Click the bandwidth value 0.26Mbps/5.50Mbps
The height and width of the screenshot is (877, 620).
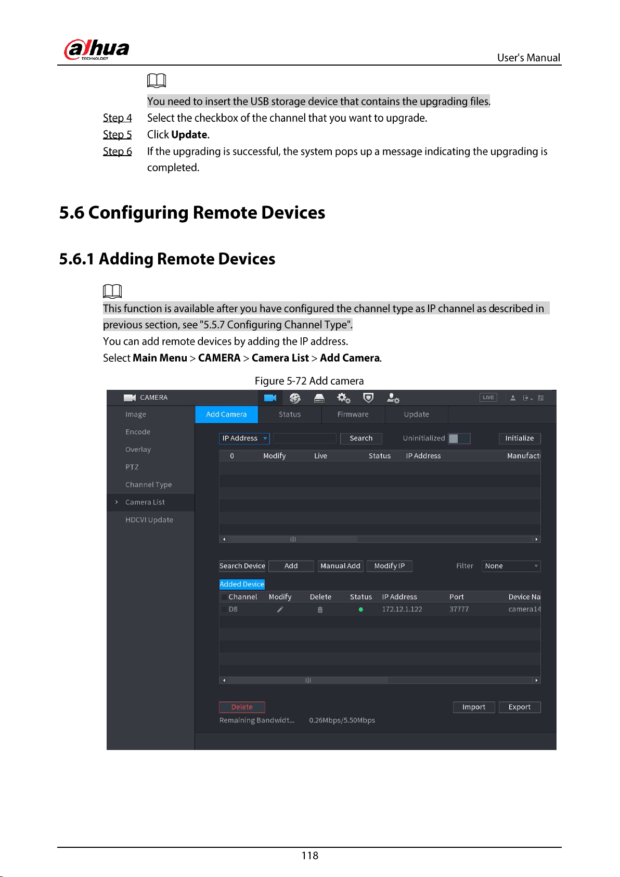coord(342,720)
